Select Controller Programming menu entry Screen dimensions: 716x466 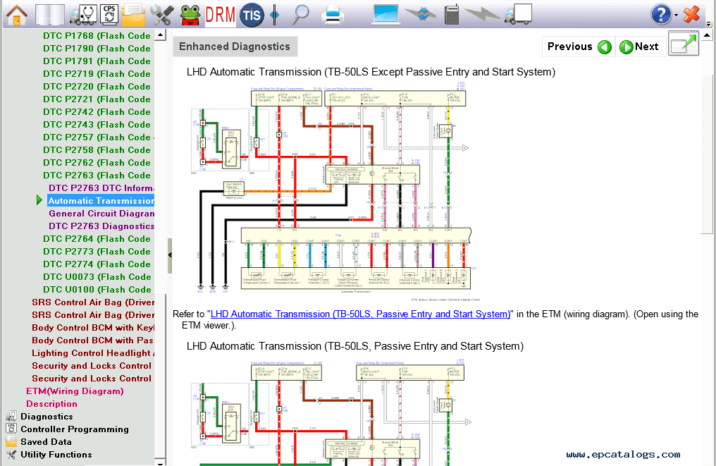75,429
